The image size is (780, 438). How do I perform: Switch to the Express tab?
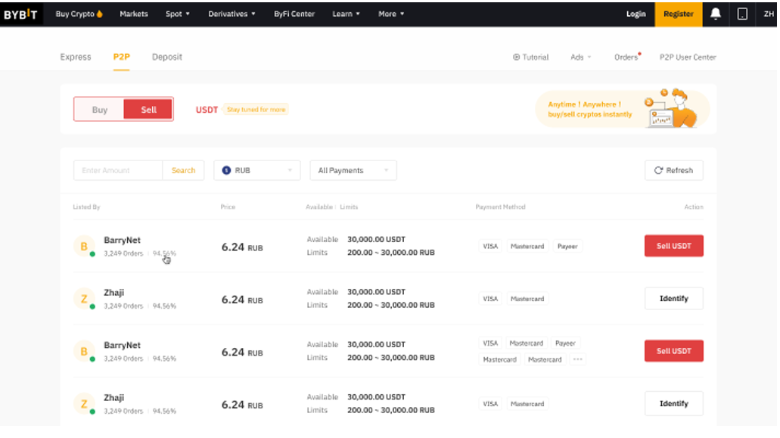tap(76, 57)
